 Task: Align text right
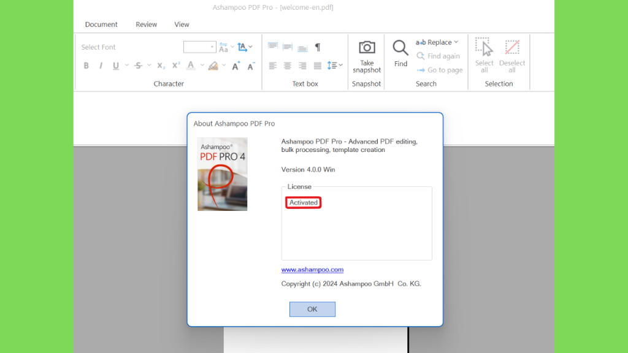click(x=302, y=66)
